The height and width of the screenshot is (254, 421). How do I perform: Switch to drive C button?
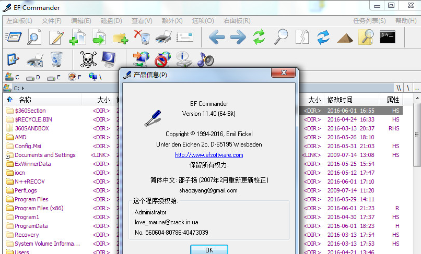[x=13, y=77]
